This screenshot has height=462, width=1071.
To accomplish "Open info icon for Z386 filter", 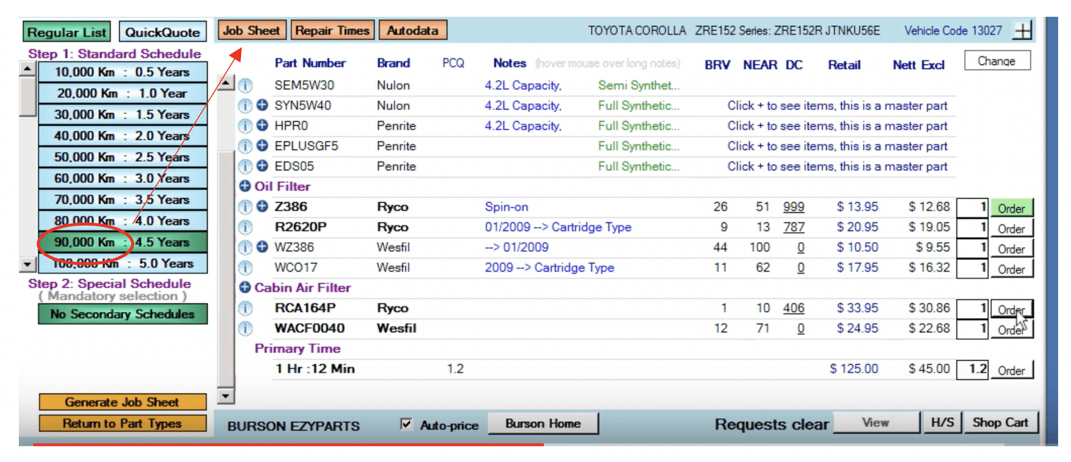I will click(x=245, y=207).
